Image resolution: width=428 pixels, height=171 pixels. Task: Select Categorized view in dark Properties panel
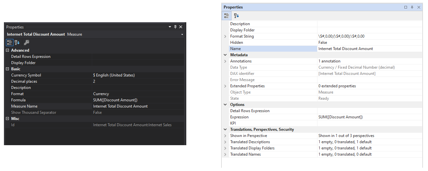tap(10, 43)
